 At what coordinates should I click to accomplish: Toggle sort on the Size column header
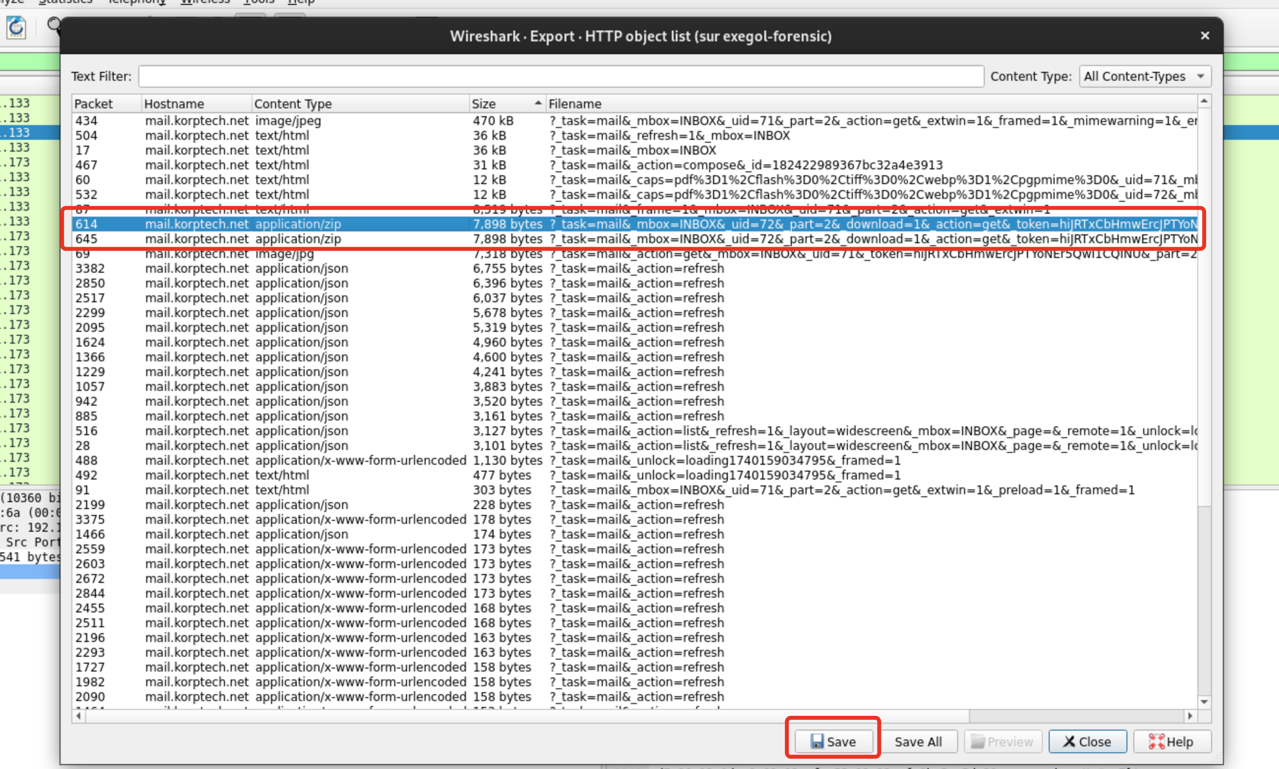(507, 104)
